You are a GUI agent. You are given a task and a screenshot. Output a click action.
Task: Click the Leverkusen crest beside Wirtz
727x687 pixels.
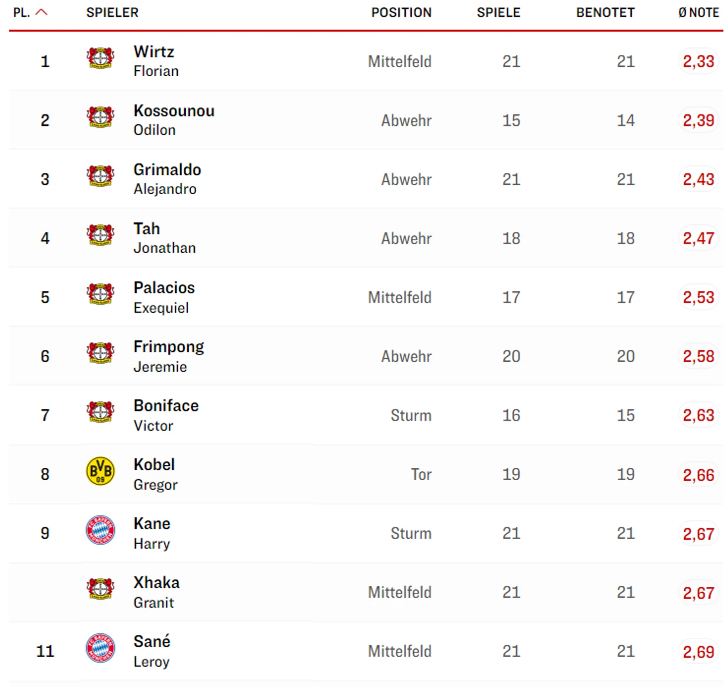pyautogui.click(x=100, y=58)
